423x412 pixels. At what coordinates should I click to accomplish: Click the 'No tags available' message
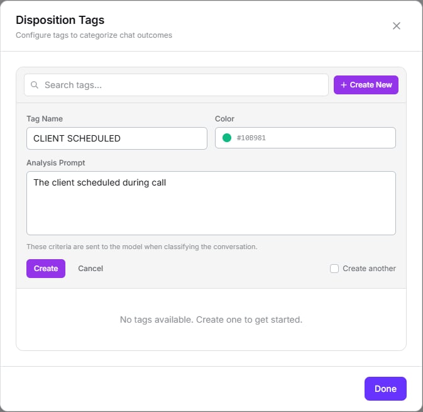(x=211, y=320)
